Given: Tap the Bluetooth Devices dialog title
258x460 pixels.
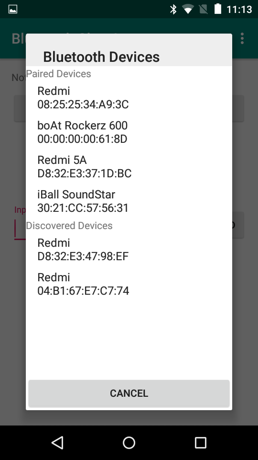Looking at the screenshot, I should tap(101, 57).
